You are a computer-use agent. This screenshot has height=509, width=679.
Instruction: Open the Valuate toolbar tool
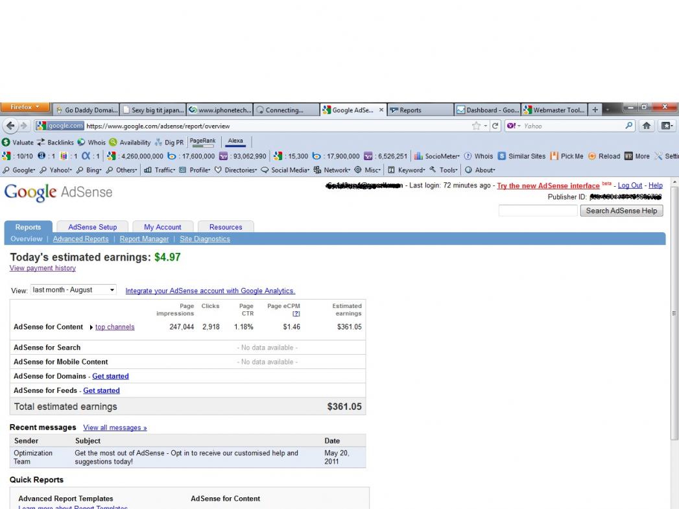(18, 142)
